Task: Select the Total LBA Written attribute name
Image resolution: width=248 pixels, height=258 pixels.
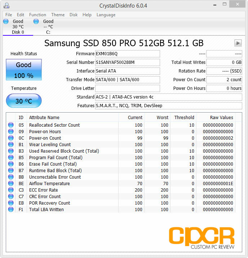Action: click(46, 209)
